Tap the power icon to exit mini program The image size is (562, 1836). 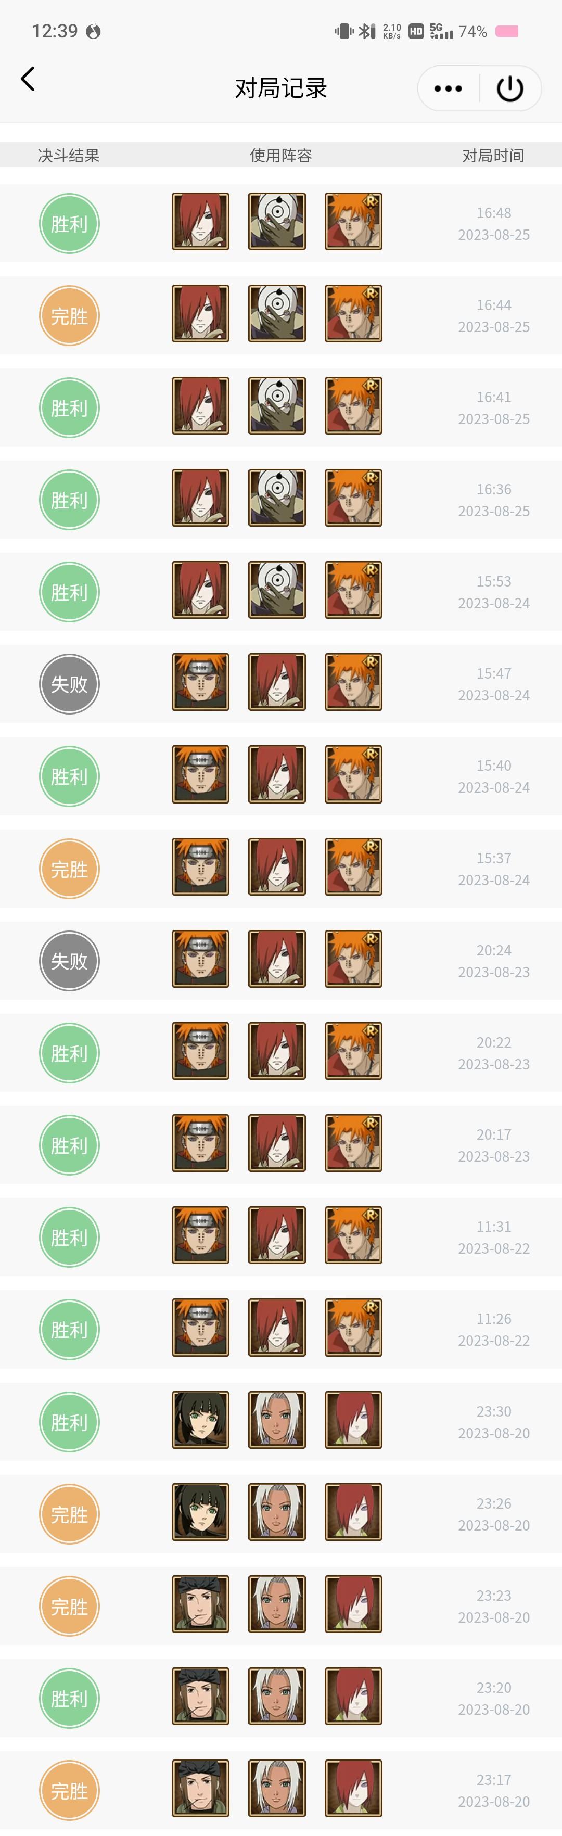click(x=510, y=88)
